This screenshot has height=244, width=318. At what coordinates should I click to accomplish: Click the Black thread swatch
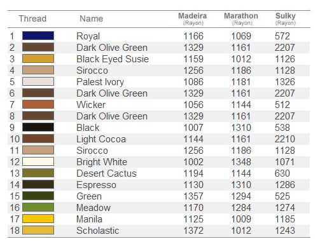tap(38, 127)
